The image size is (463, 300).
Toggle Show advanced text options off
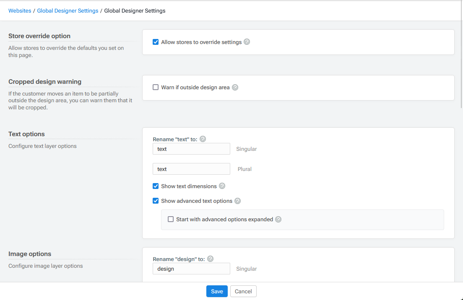click(x=156, y=201)
